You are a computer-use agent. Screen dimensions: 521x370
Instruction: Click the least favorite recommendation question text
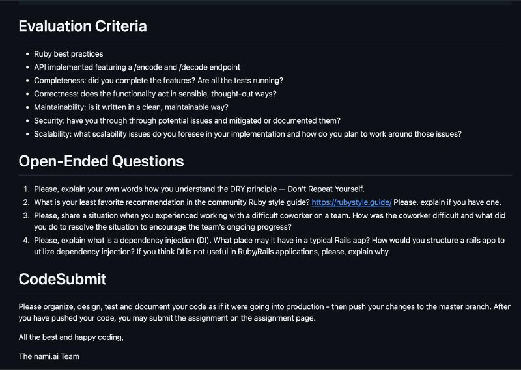pos(172,202)
